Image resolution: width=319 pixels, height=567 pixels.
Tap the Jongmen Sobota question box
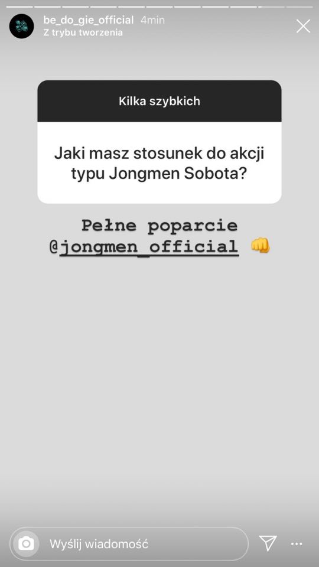point(159,163)
